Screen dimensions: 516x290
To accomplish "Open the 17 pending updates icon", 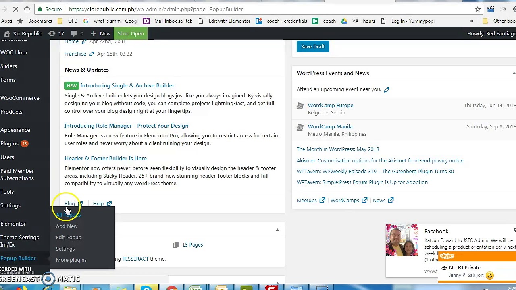I will [56, 33].
